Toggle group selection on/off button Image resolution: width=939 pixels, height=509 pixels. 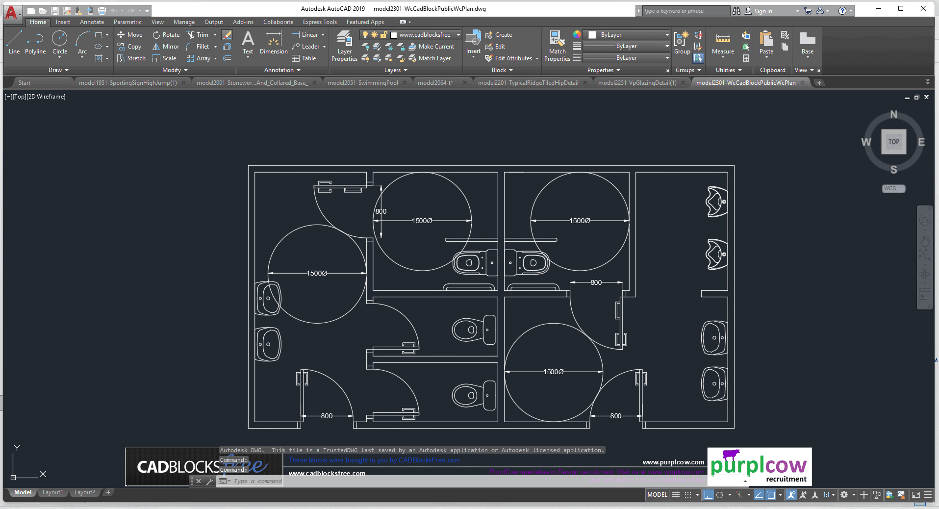click(698, 58)
